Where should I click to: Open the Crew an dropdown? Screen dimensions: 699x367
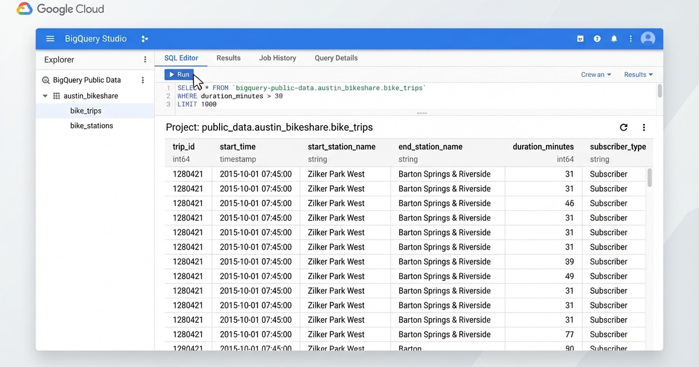596,75
